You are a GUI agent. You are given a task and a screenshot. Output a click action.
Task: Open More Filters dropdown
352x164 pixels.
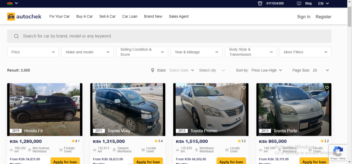point(306,52)
